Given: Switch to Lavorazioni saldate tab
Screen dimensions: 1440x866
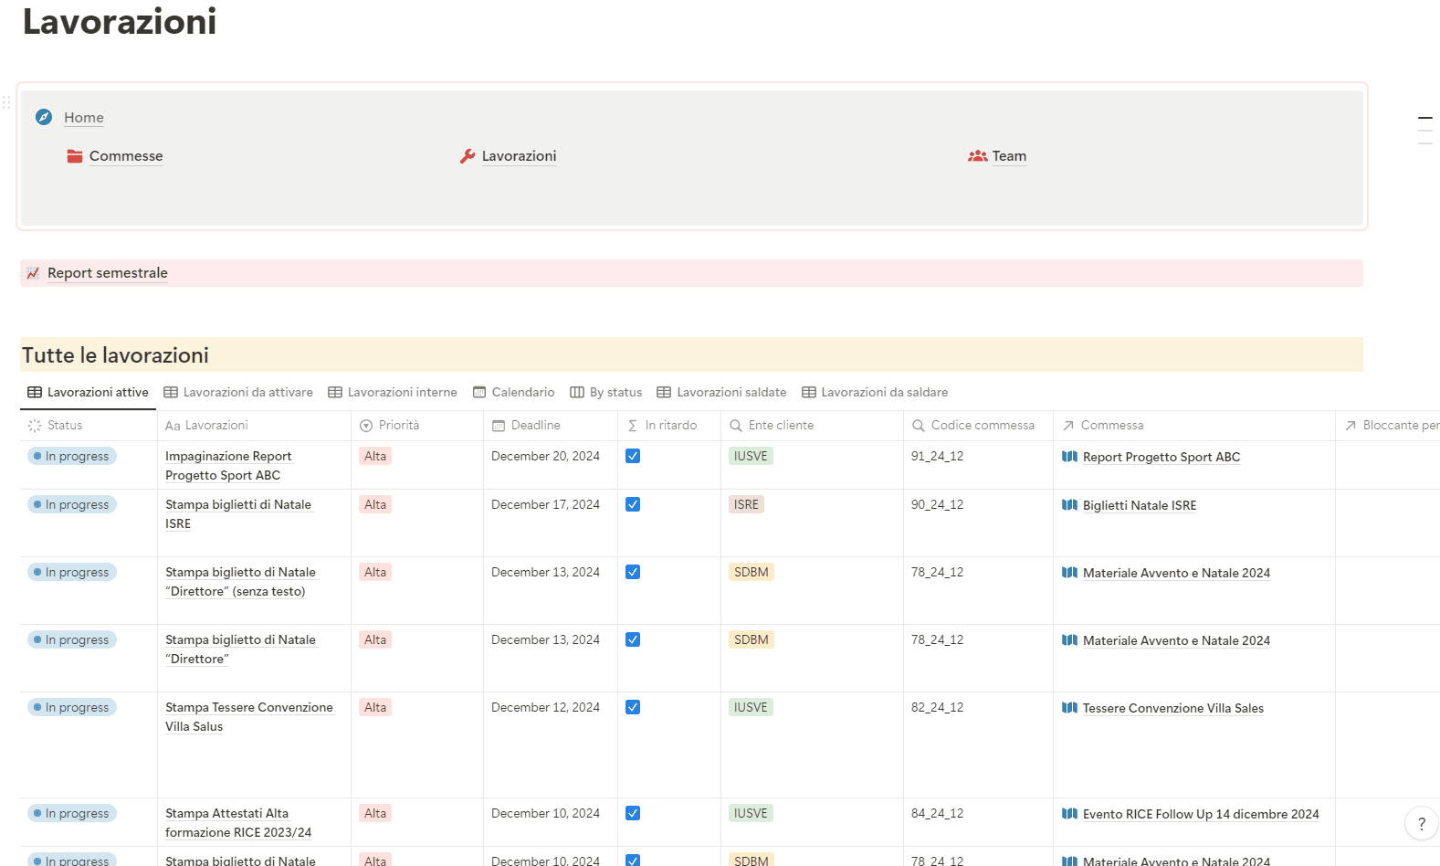Looking at the screenshot, I should (721, 392).
